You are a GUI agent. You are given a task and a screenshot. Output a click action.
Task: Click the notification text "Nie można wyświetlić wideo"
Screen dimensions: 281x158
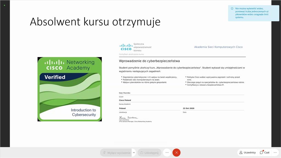(249, 9)
